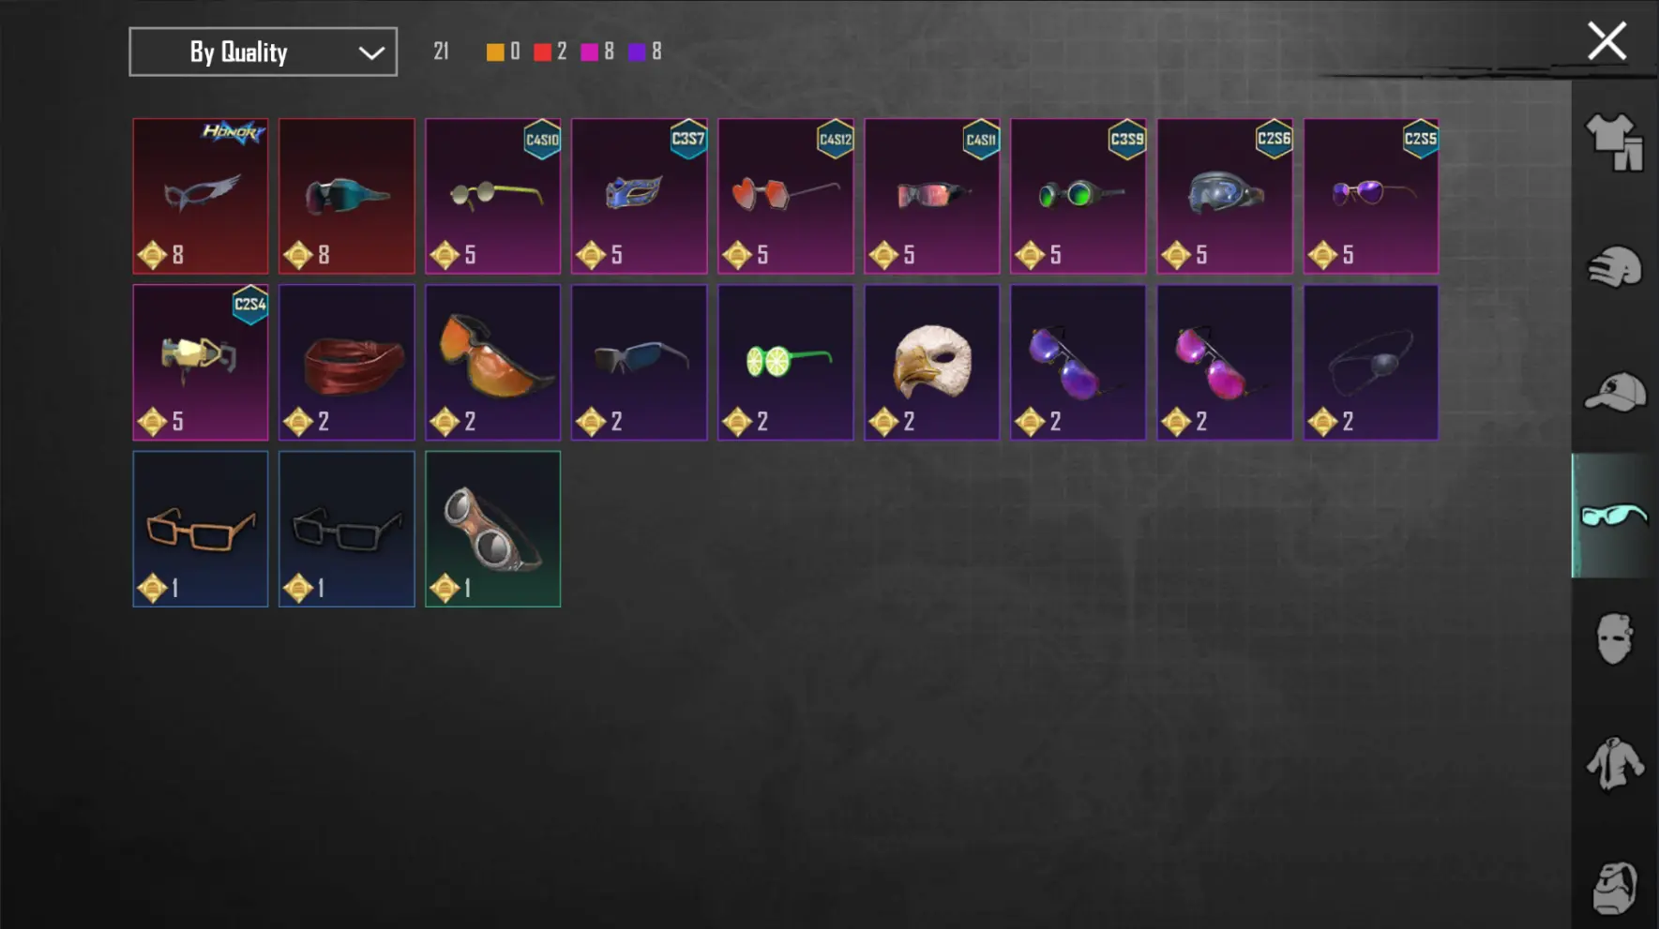Open the face mask category icon
Screen dimensions: 1659x929
click(x=1615, y=639)
